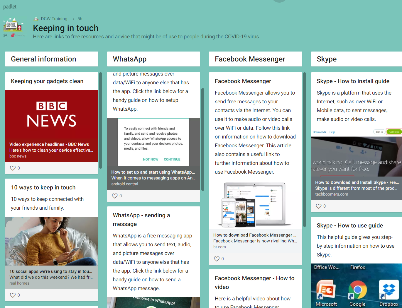Image resolution: width=402 pixels, height=308 pixels.
Task: Open the Facebook Messenger devices thumbnail
Action: 256,205
